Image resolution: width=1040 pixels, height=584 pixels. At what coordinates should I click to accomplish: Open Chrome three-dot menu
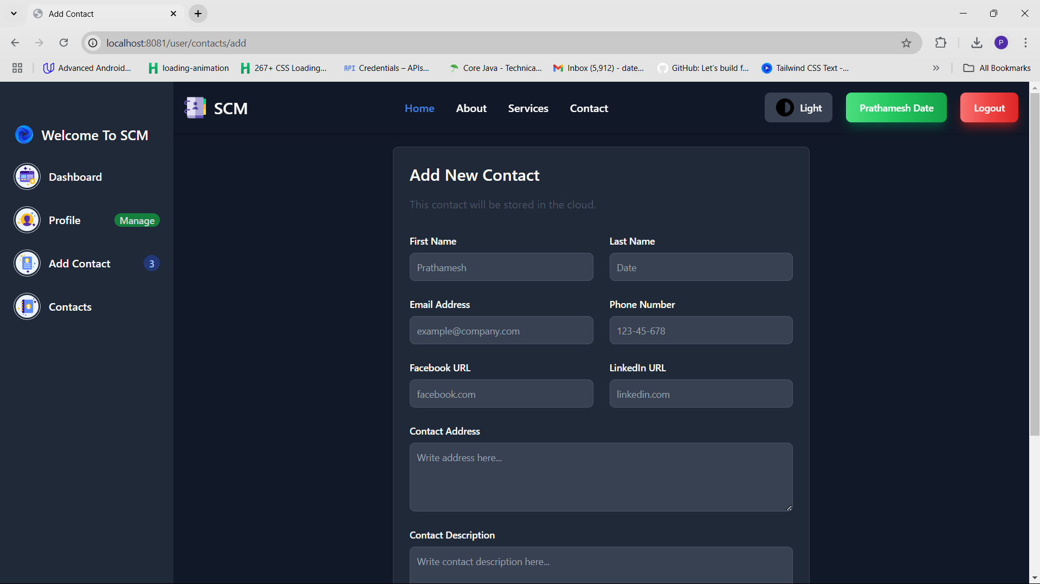coord(1025,43)
